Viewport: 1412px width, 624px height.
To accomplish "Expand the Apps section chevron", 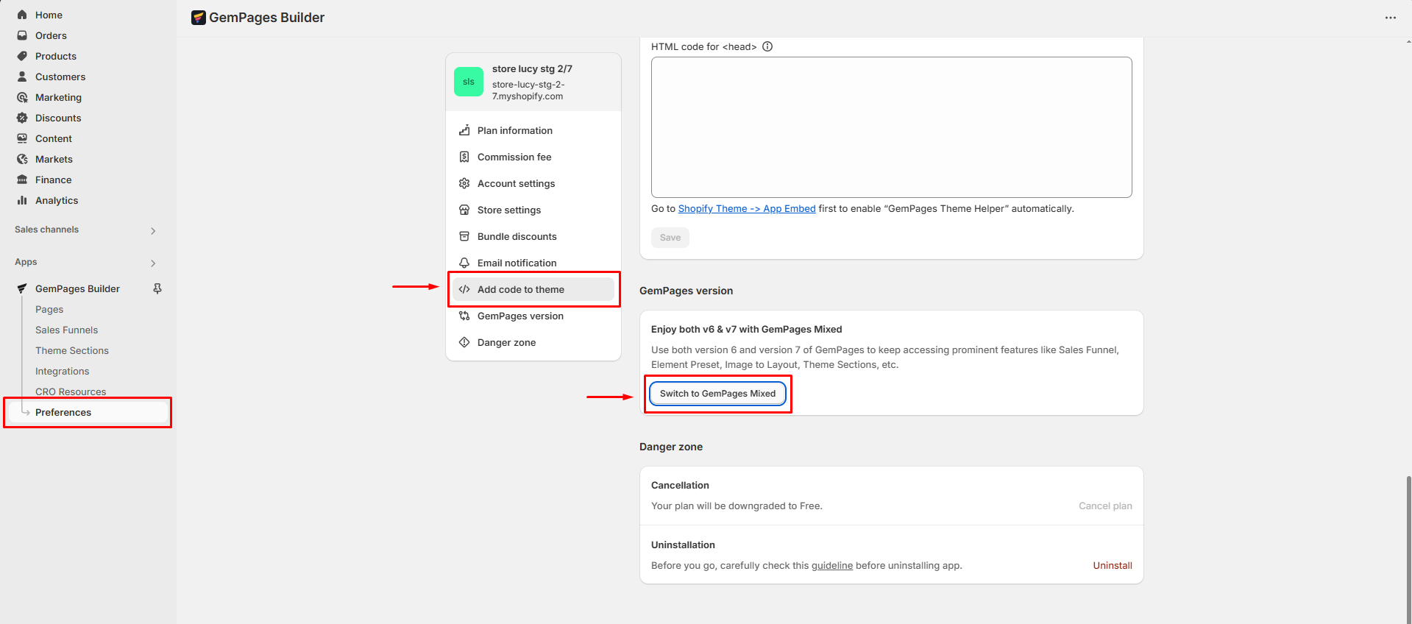I will click(x=153, y=263).
